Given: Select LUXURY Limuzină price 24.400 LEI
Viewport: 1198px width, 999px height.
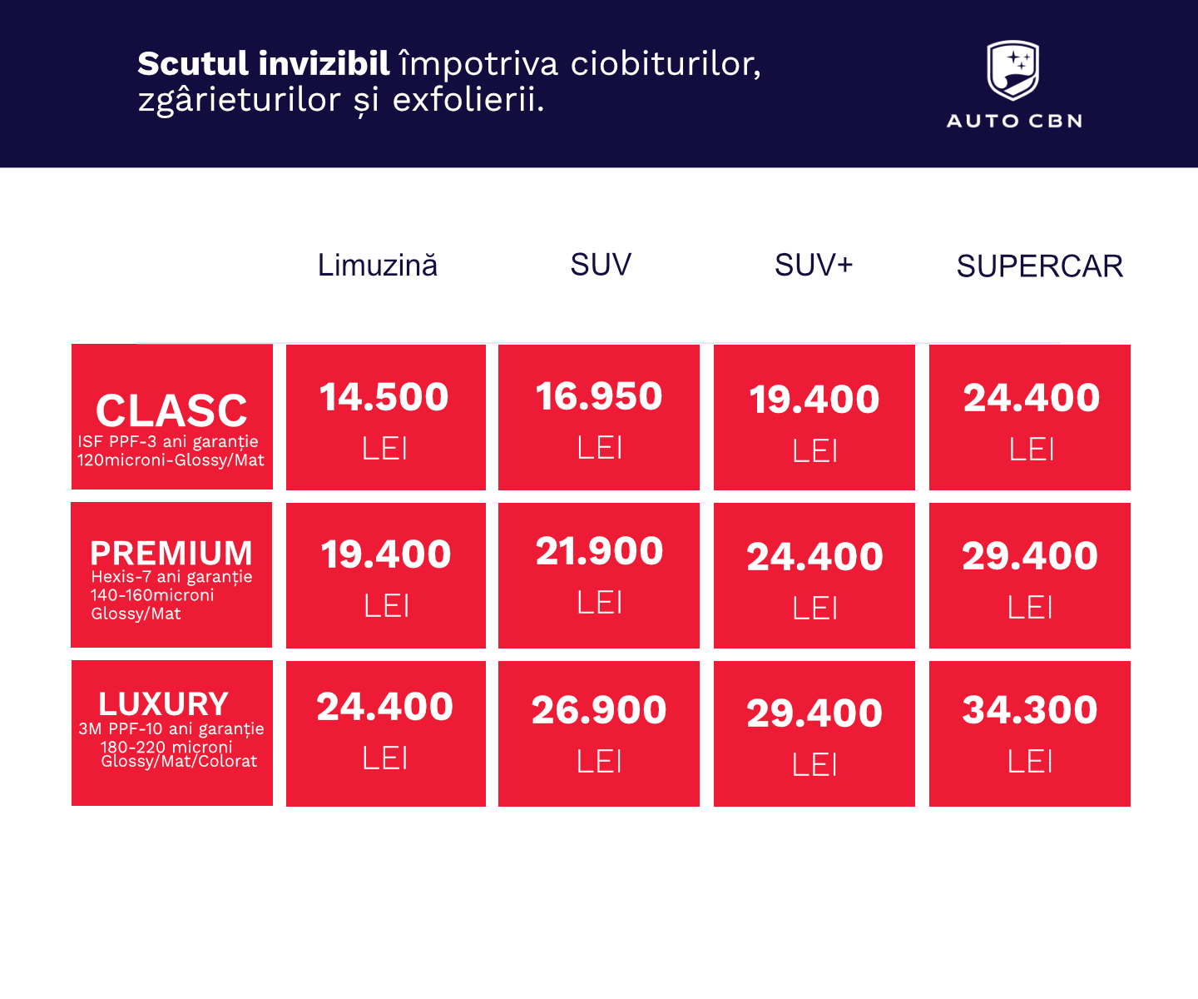Looking at the screenshot, I should 386,733.
